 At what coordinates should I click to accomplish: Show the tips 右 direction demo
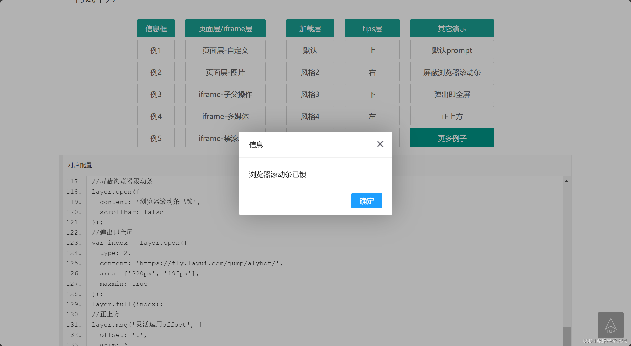point(372,72)
